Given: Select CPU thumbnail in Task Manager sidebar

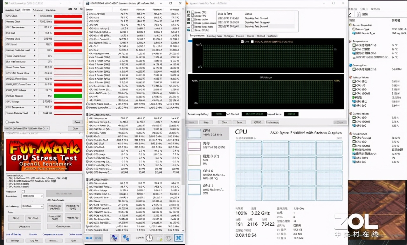Looking at the screenshot, I should click(x=194, y=133).
